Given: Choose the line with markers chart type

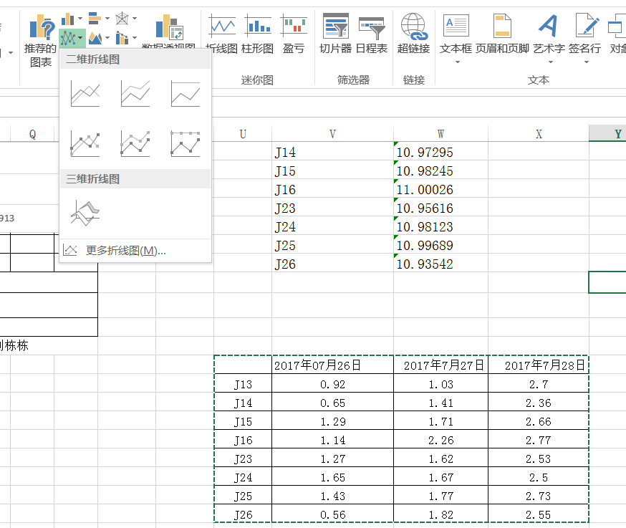Looking at the screenshot, I should (x=85, y=143).
